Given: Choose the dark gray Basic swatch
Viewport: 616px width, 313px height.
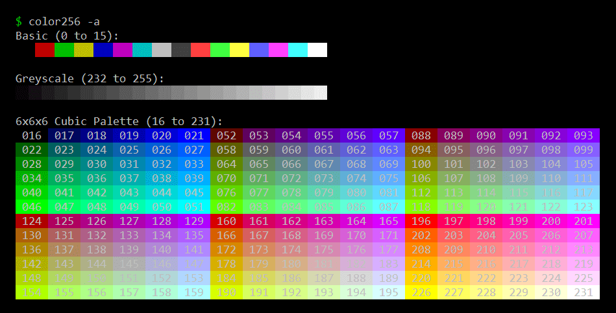Looking at the screenshot, I should coord(181,50).
